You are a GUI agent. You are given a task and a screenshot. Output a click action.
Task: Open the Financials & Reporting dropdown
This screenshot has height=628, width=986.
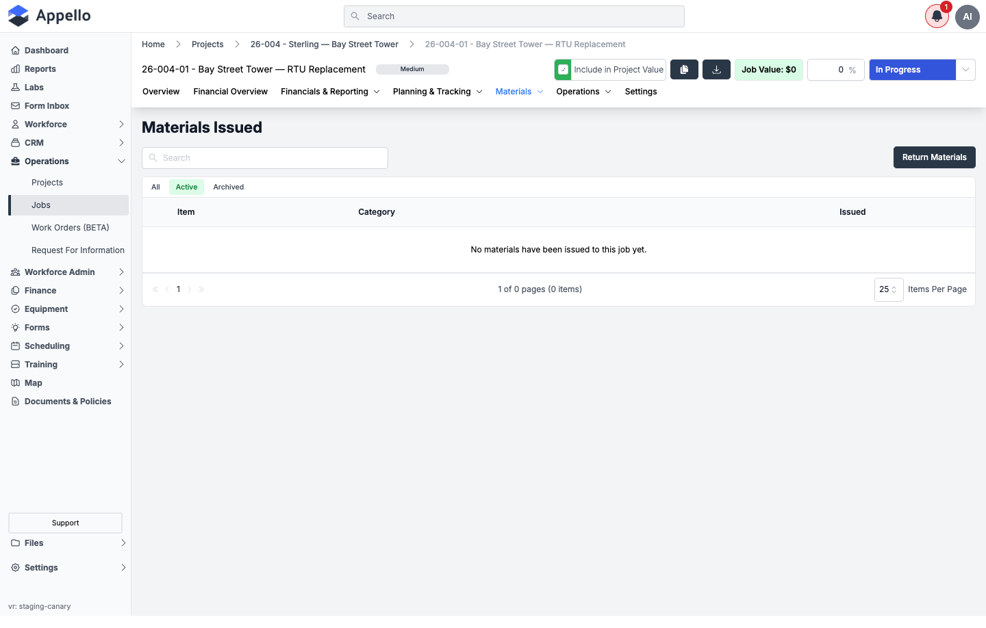(x=330, y=92)
